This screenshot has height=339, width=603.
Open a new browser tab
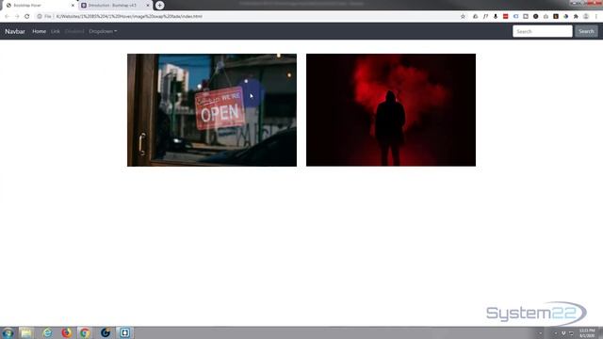coord(159,6)
